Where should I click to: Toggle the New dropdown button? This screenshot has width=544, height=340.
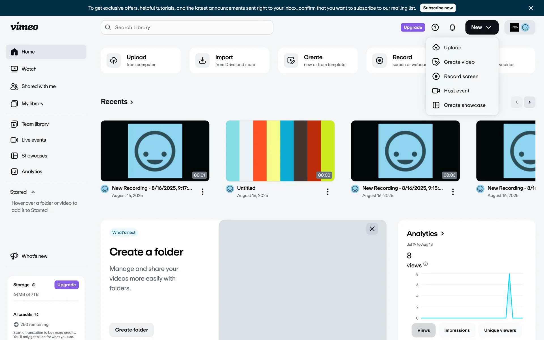[482, 27]
